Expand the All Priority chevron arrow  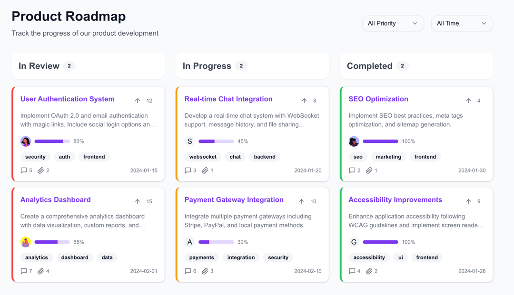414,23
